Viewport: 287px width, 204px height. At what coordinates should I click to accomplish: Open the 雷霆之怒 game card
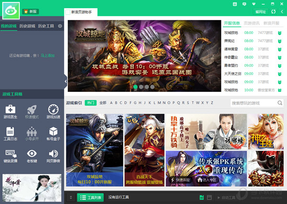click(266, 169)
